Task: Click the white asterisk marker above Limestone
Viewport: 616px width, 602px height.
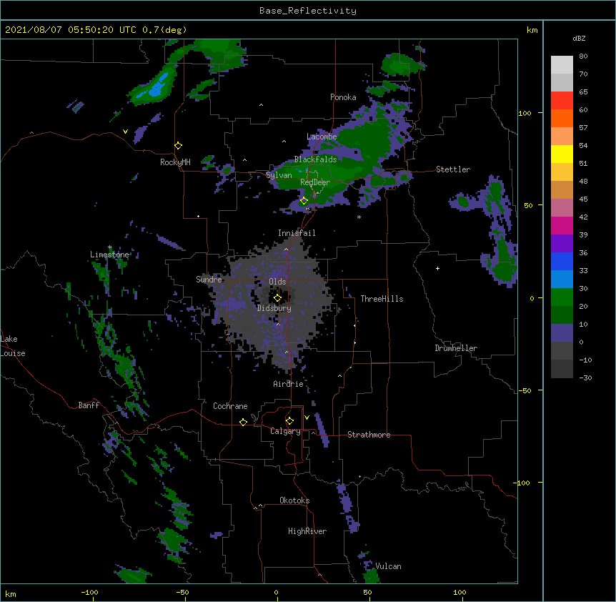Action: 110,247
